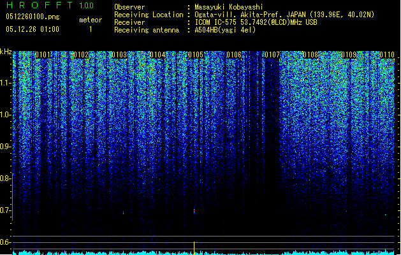Click the version number 1.00
The image size is (401, 255).
pos(86,6)
